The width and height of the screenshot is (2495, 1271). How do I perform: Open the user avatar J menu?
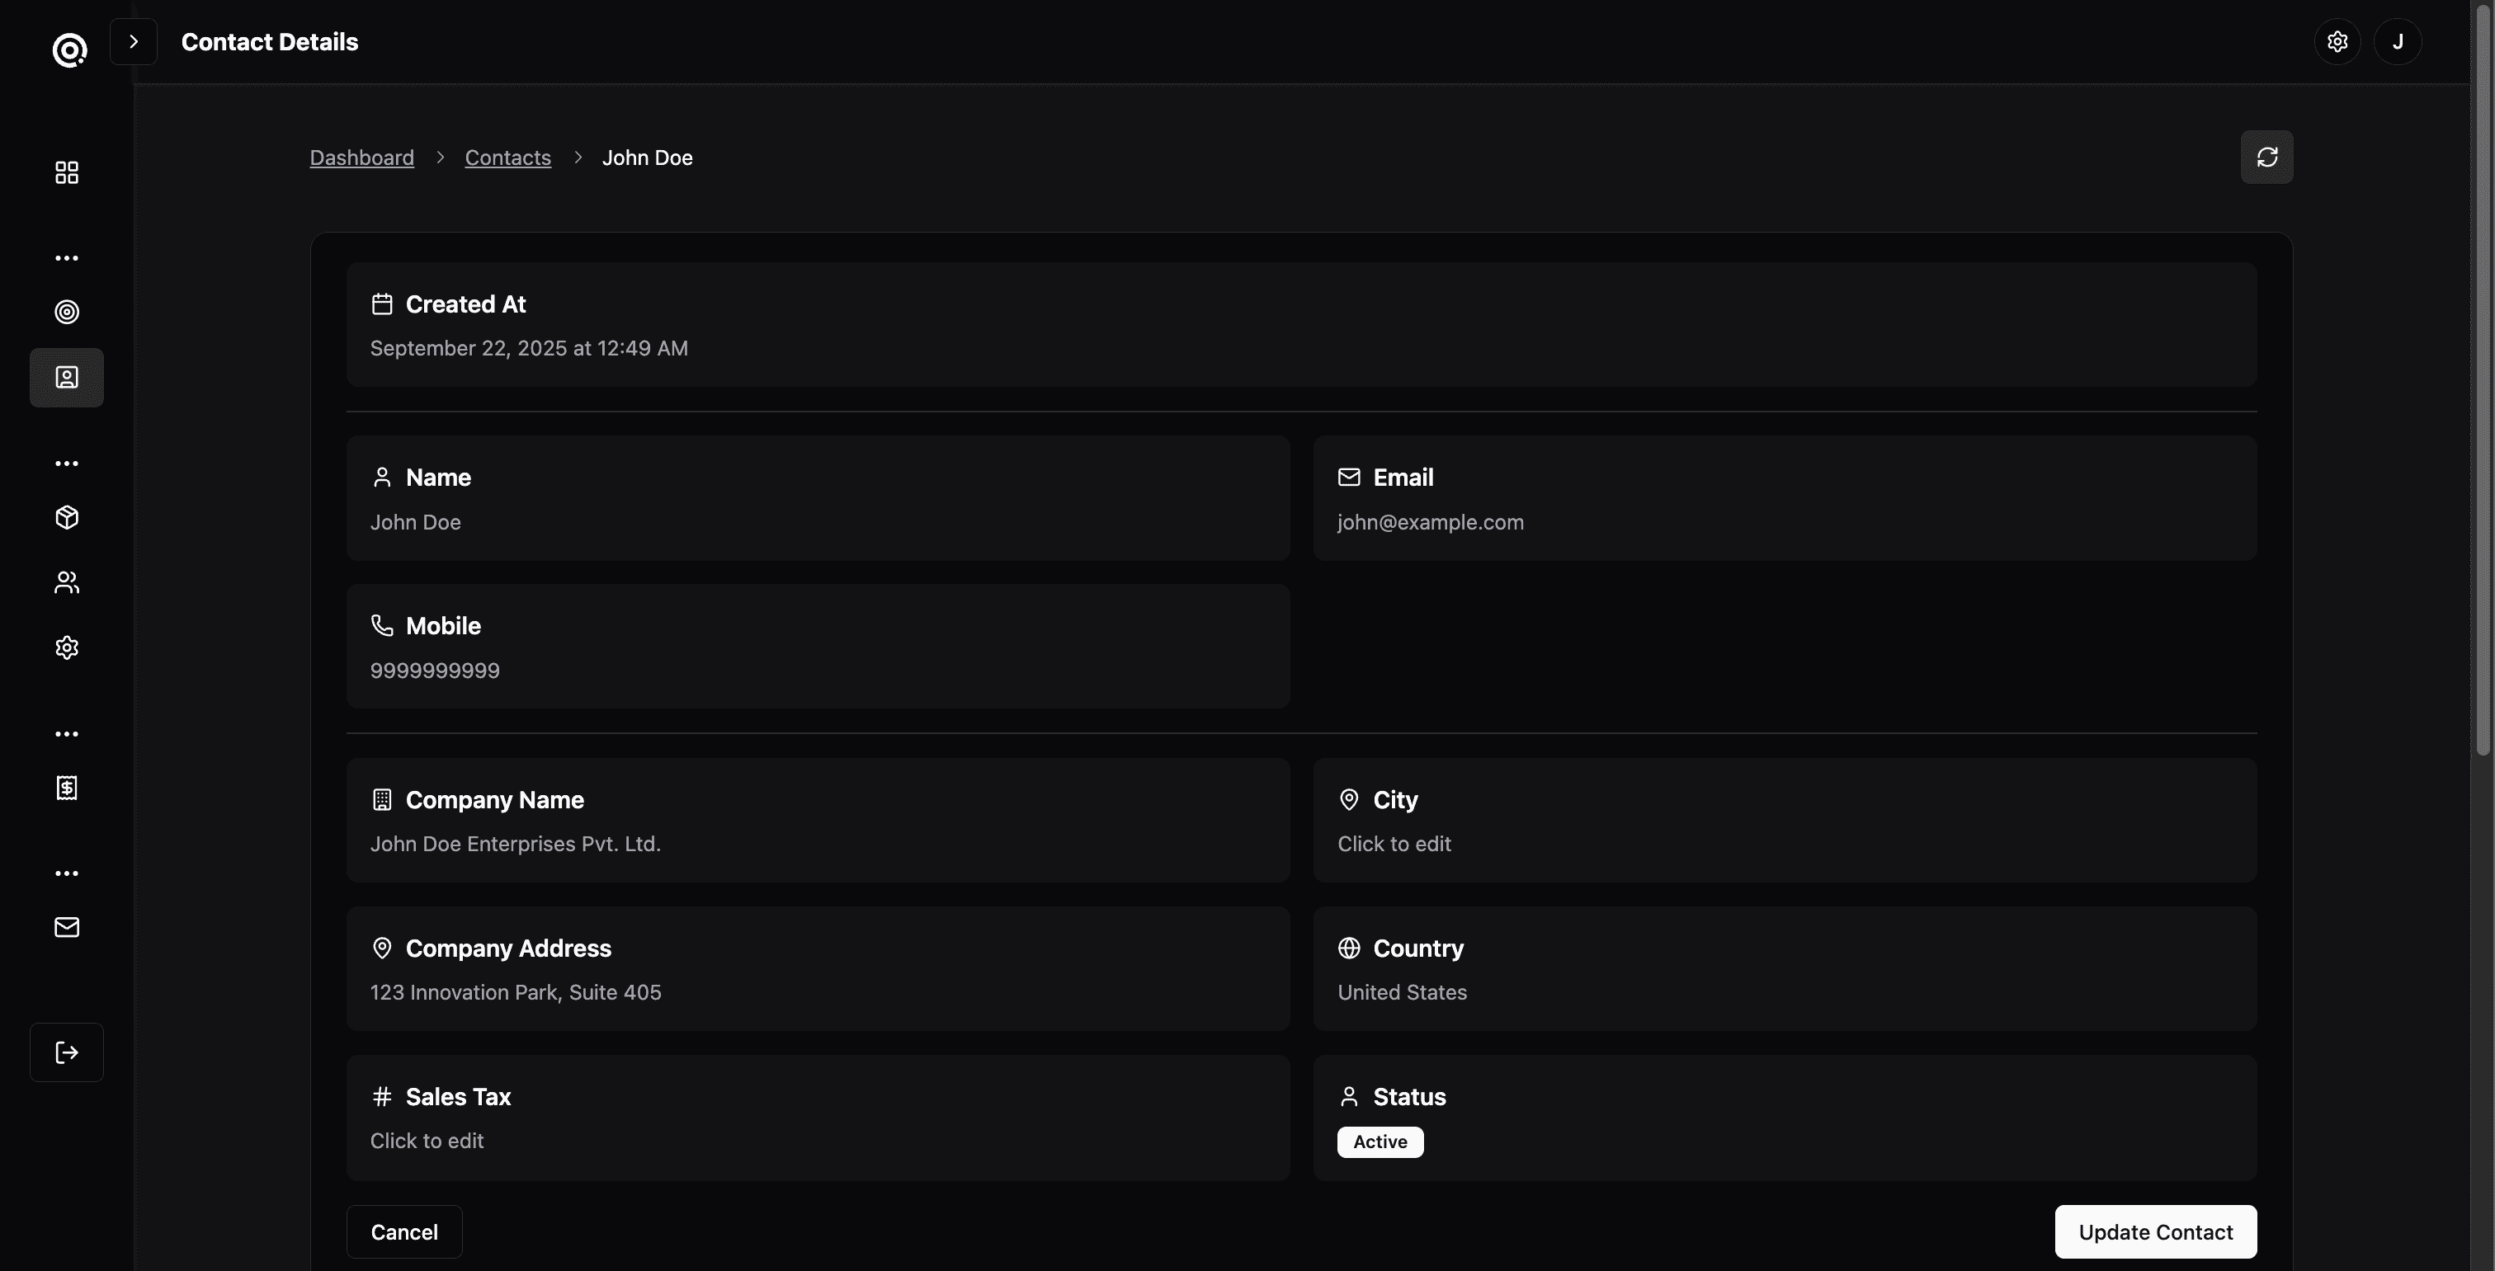click(2397, 41)
